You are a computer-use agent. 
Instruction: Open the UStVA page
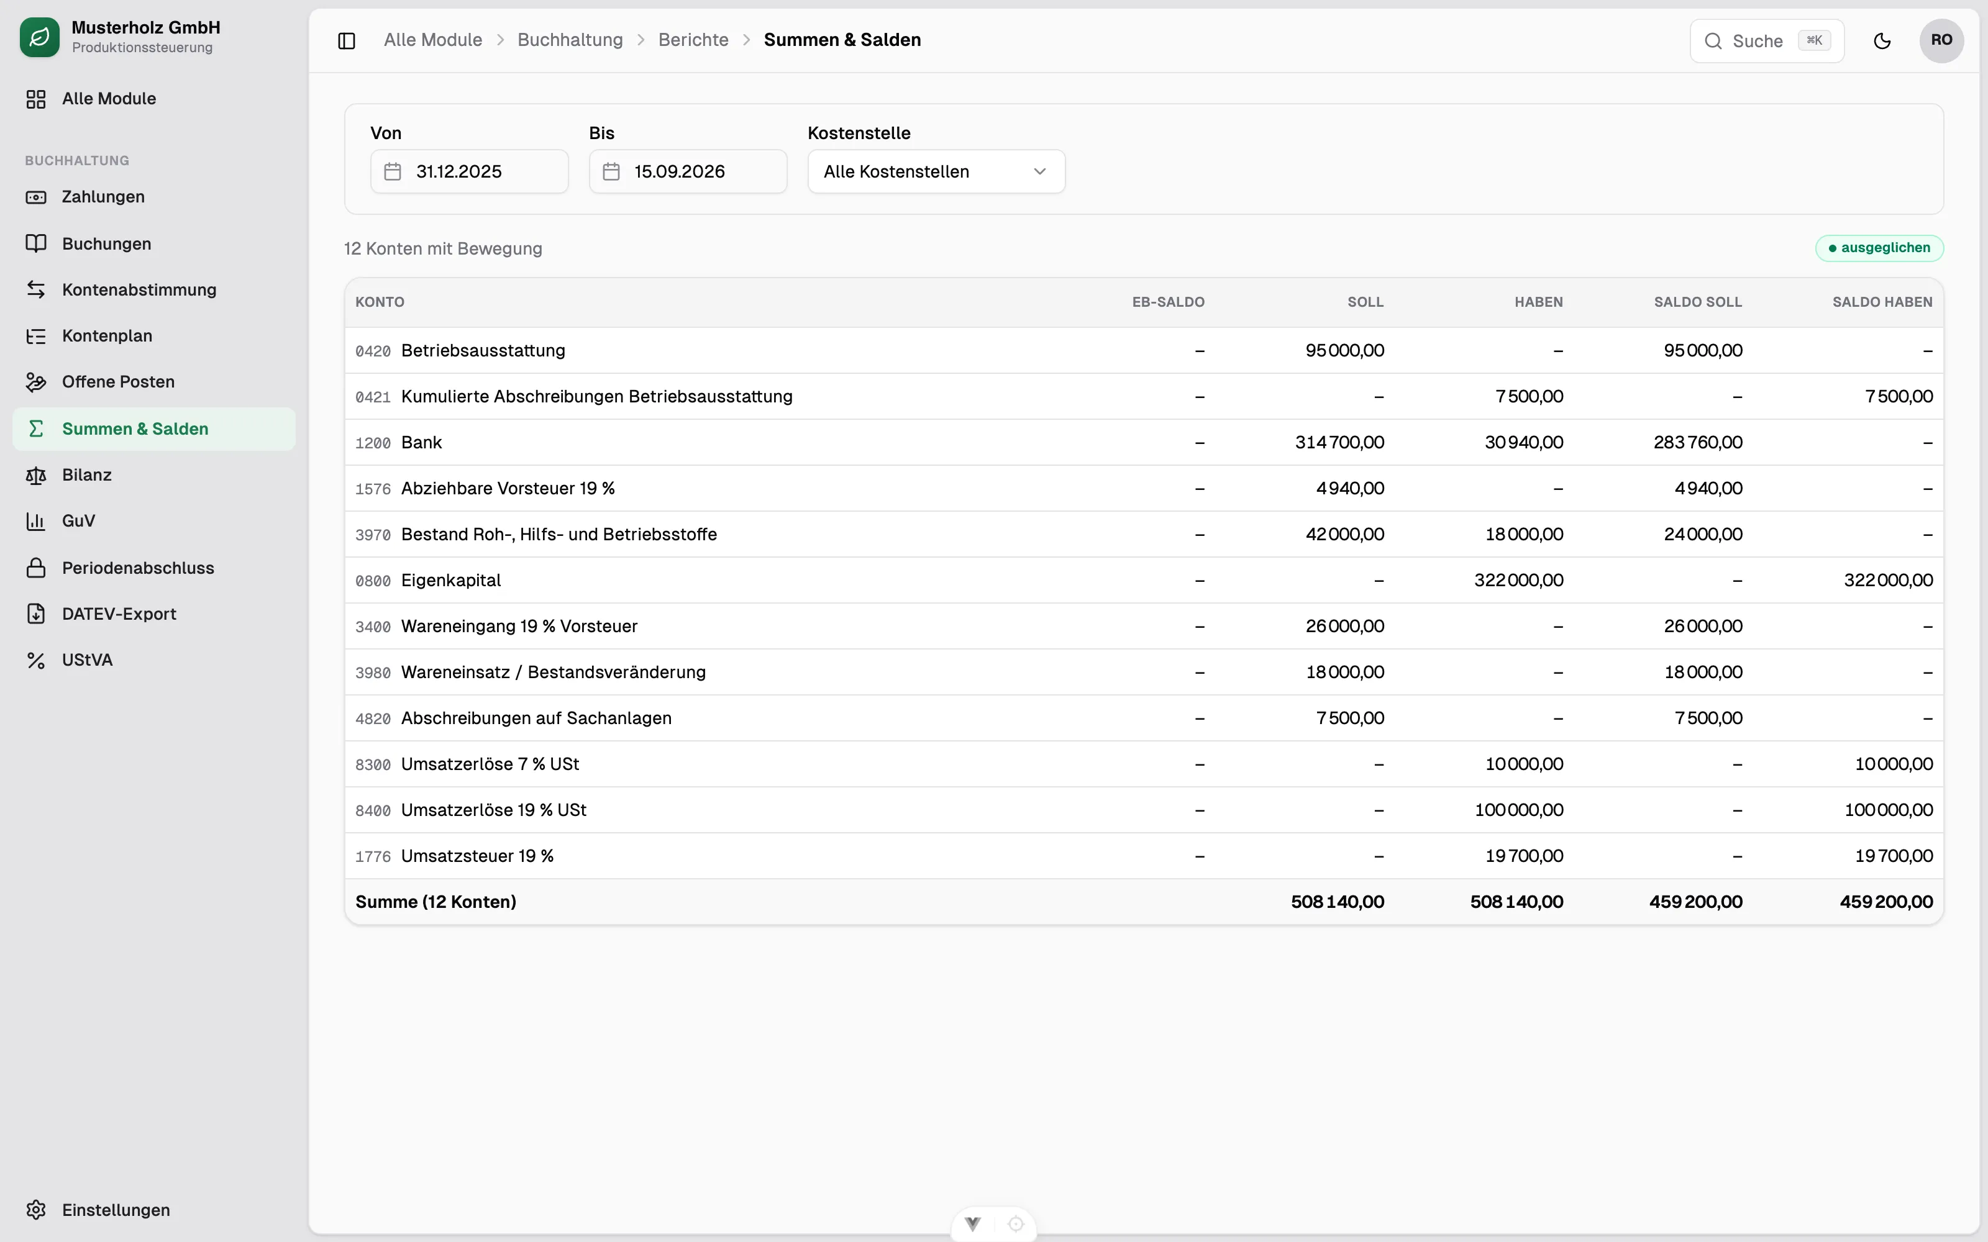(153, 660)
